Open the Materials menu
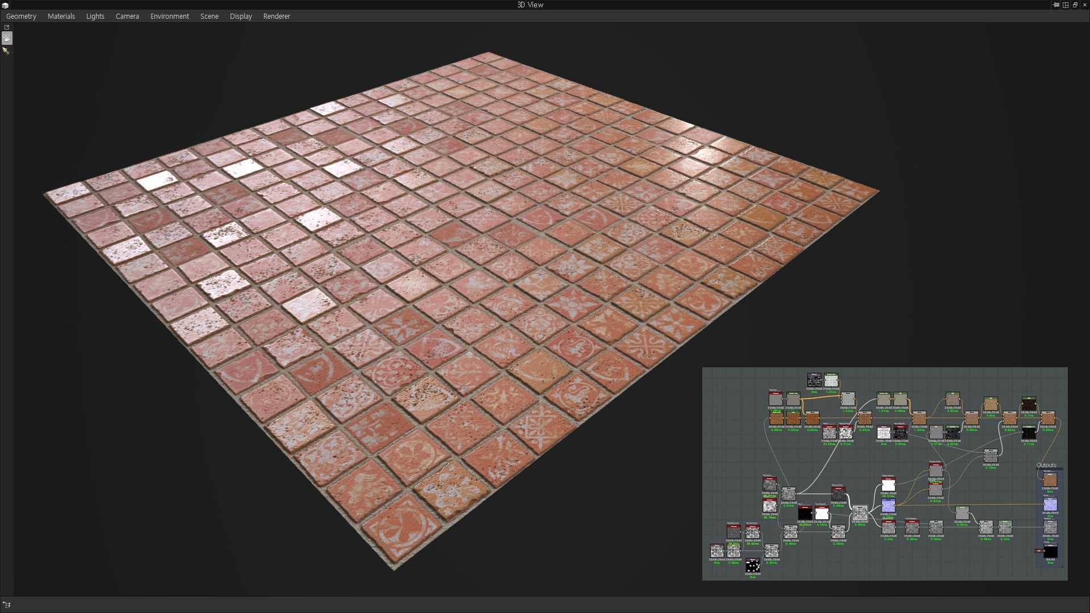The width and height of the screenshot is (1090, 613). 61,16
